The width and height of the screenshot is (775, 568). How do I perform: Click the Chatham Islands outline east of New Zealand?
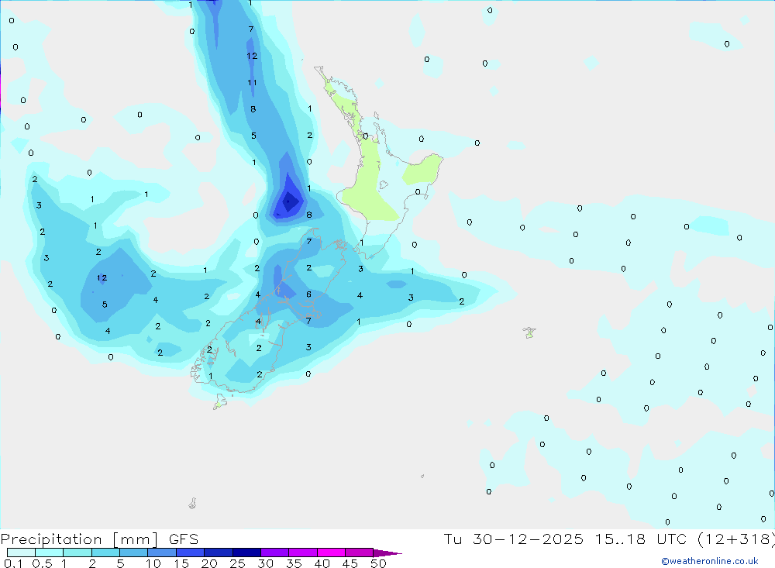point(529,332)
